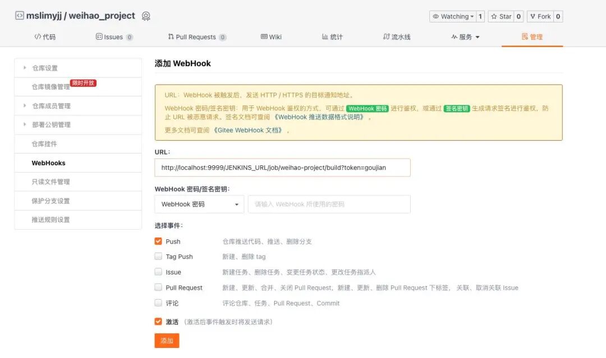
Task: Expand 仓库成员管理 arrow in sidebar
Action: click(25, 106)
